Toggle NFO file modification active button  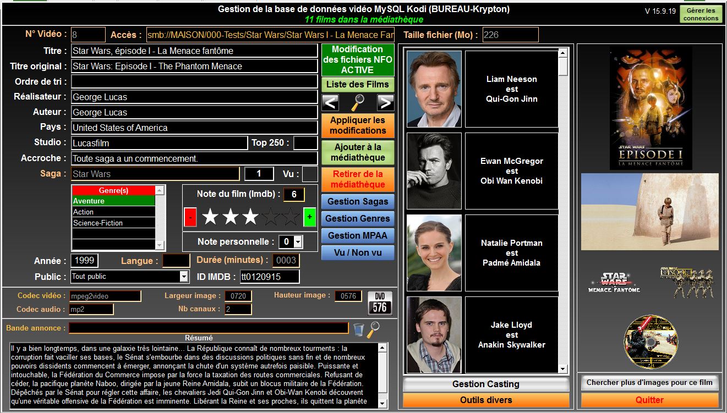[x=358, y=60]
